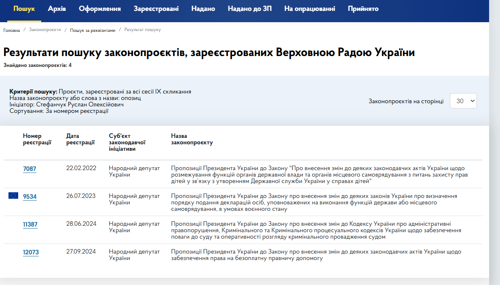500x285 pixels.
Task: Click the title of bill 7087 about children's rights
Action: point(319,175)
